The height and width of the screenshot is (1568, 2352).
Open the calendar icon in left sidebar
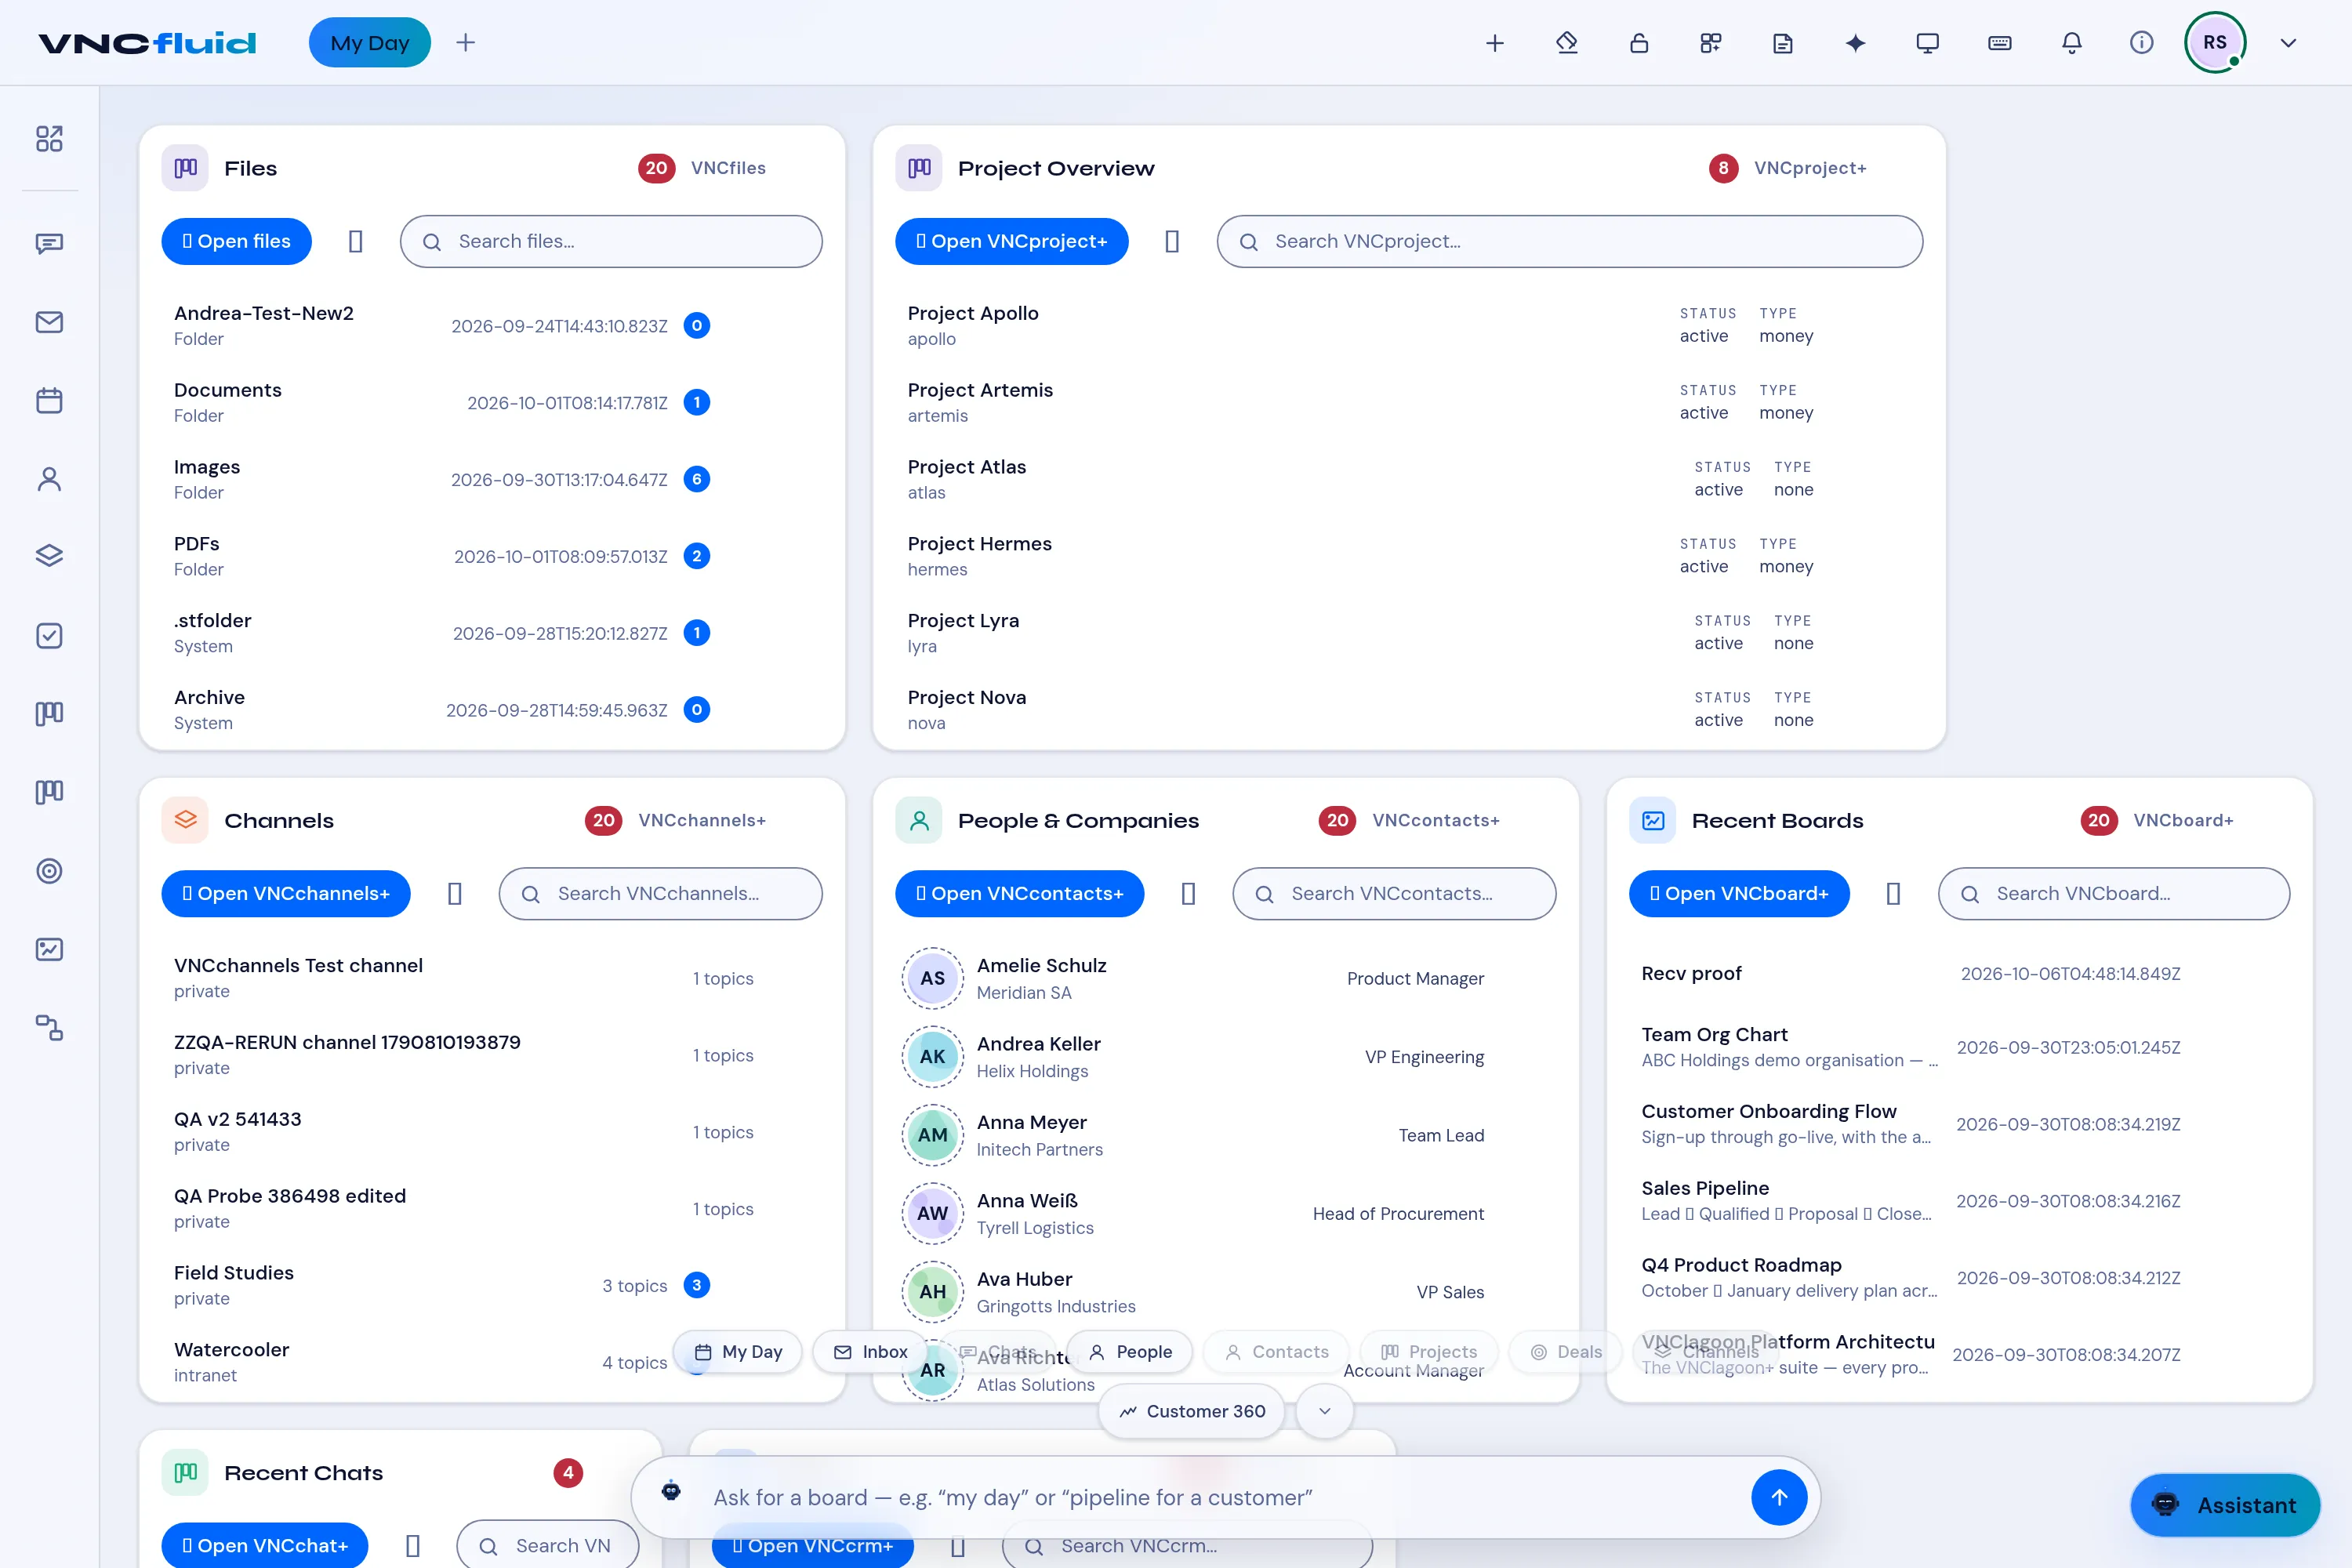(x=49, y=401)
